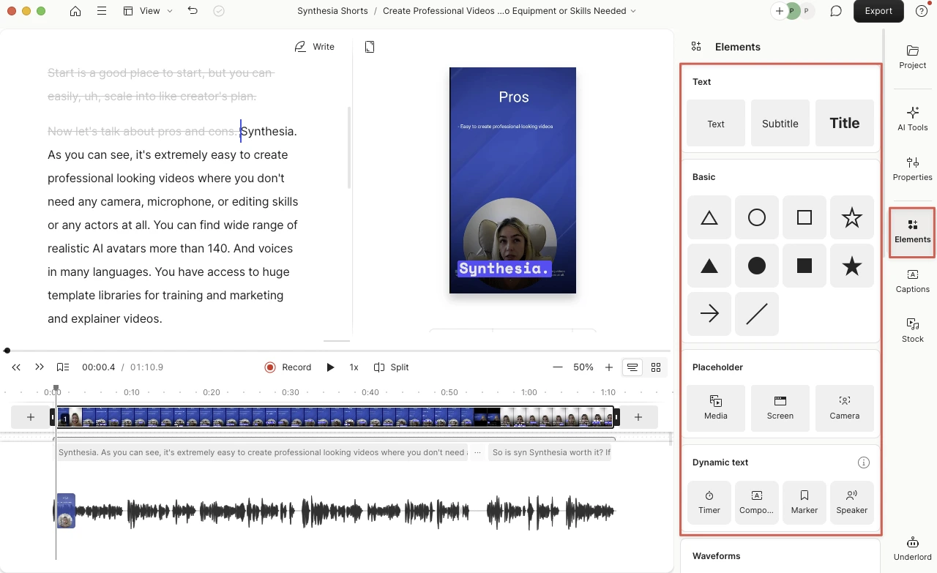Click the undo arrow icon
Screen dimensions: 937x573
click(193, 11)
